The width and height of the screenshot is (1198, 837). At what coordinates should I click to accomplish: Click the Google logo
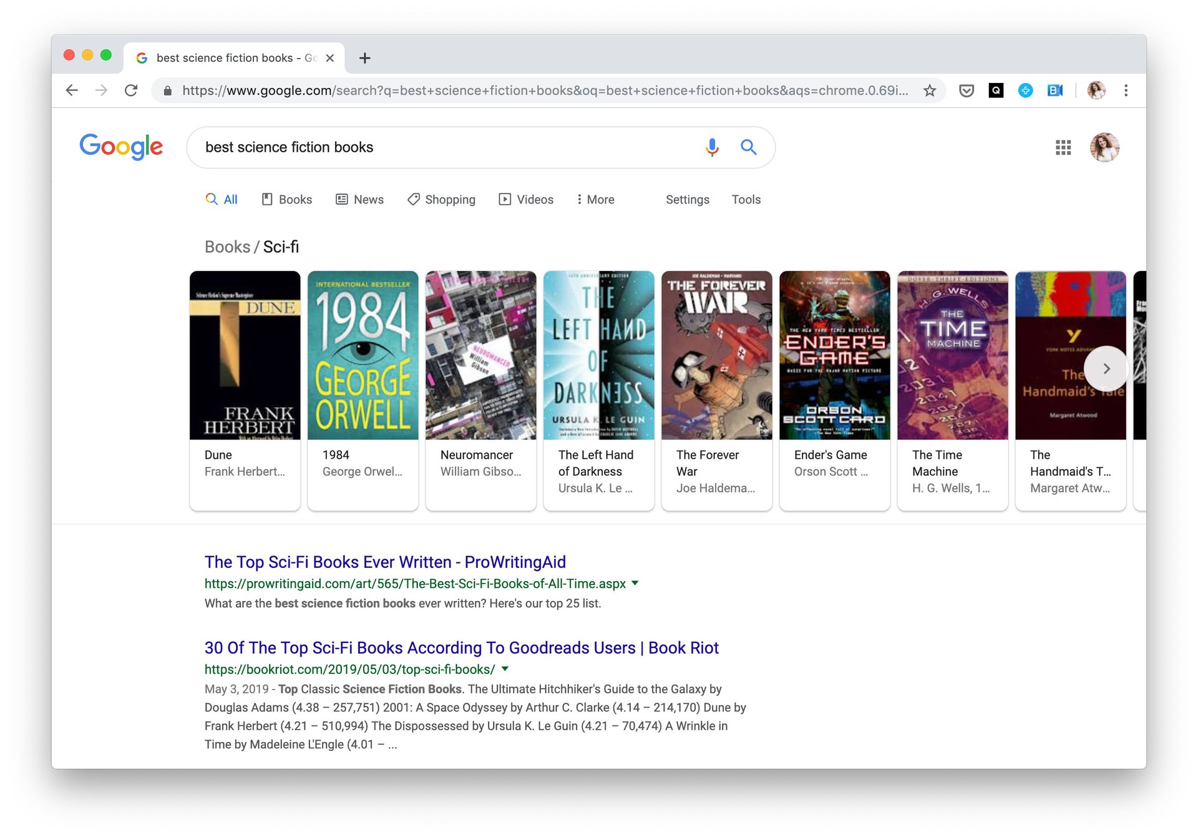(121, 147)
